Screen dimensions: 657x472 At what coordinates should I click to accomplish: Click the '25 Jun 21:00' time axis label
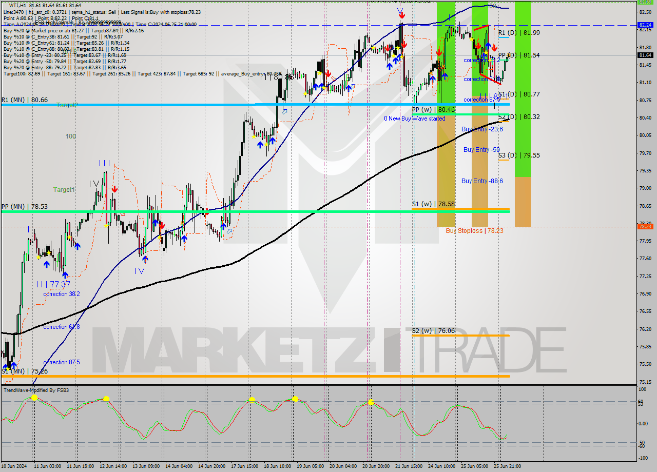click(508, 466)
